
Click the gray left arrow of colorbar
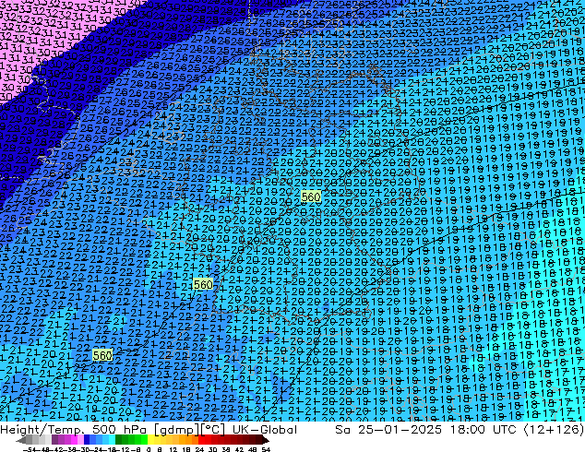click(x=21, y=441)
